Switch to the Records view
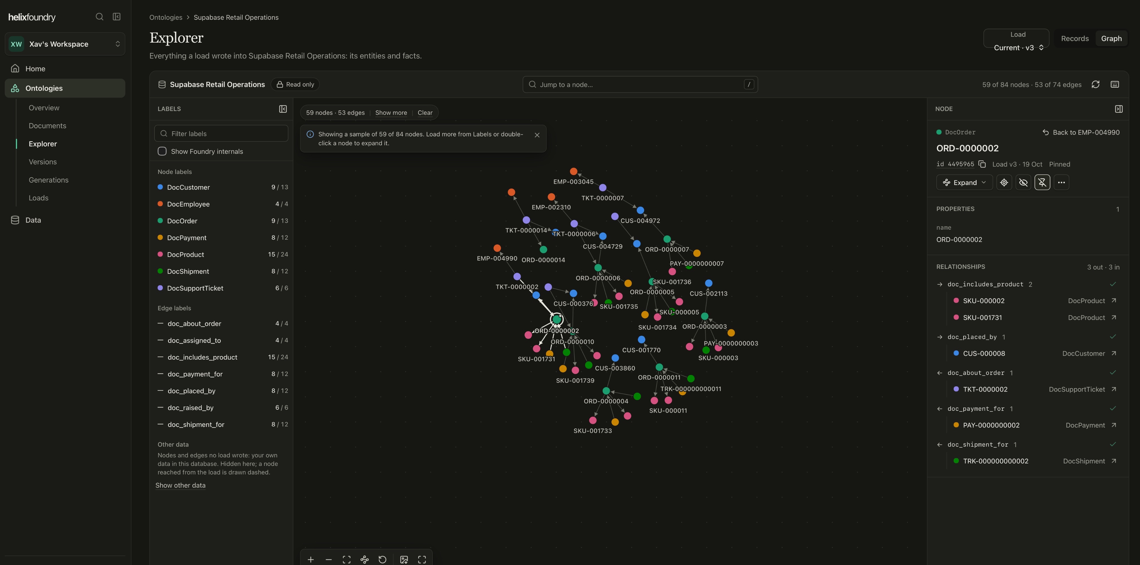The height and width of the screenshot is (565, 1140). pyautogui.click(x=1075, y=38)
